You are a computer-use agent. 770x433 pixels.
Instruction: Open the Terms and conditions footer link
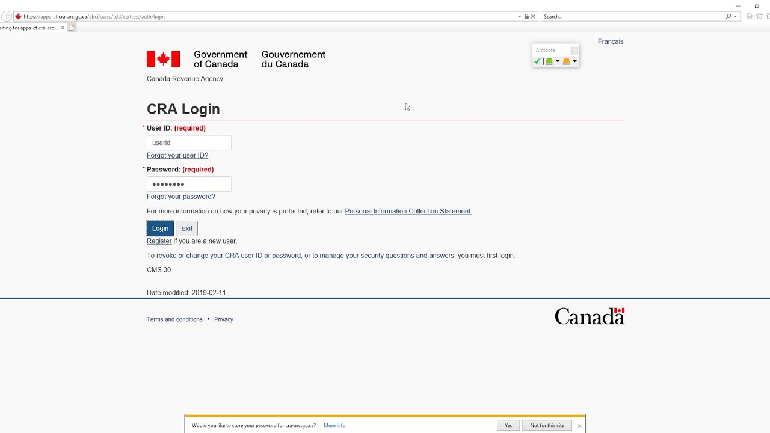[x=174, y=319]
